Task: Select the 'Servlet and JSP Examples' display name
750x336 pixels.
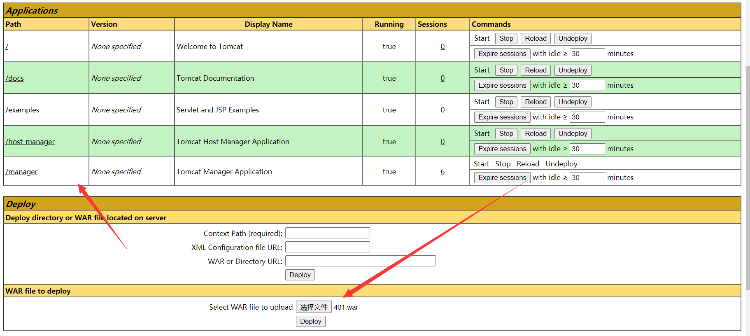Action: tap(218, 110)
